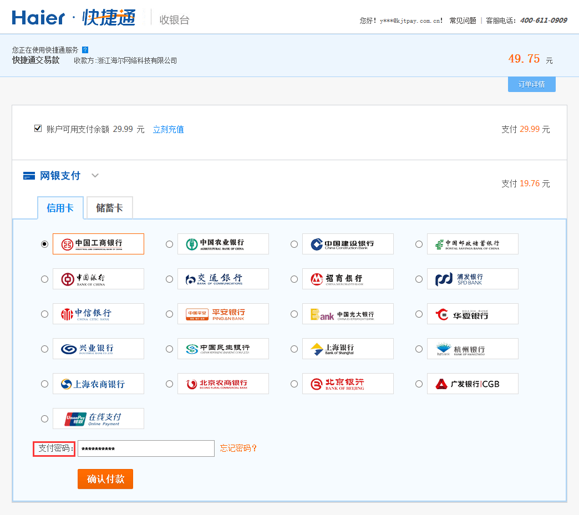The image size is (579, 515).
Task: Select the UnionPay 在线支付 radio button
Action: pyautogui.click(x=45, y=419)
